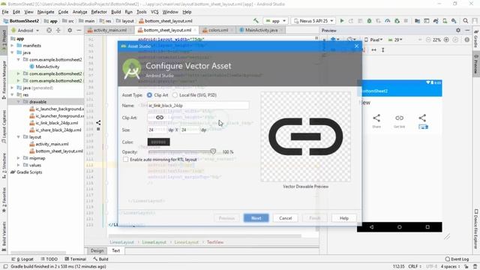
Task: Click the Make Project hammer icon
Action: [256, 21]
